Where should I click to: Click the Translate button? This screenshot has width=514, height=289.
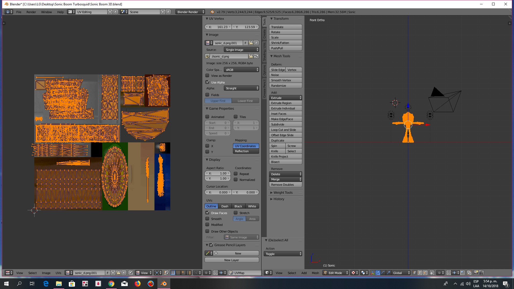[286, 27]
